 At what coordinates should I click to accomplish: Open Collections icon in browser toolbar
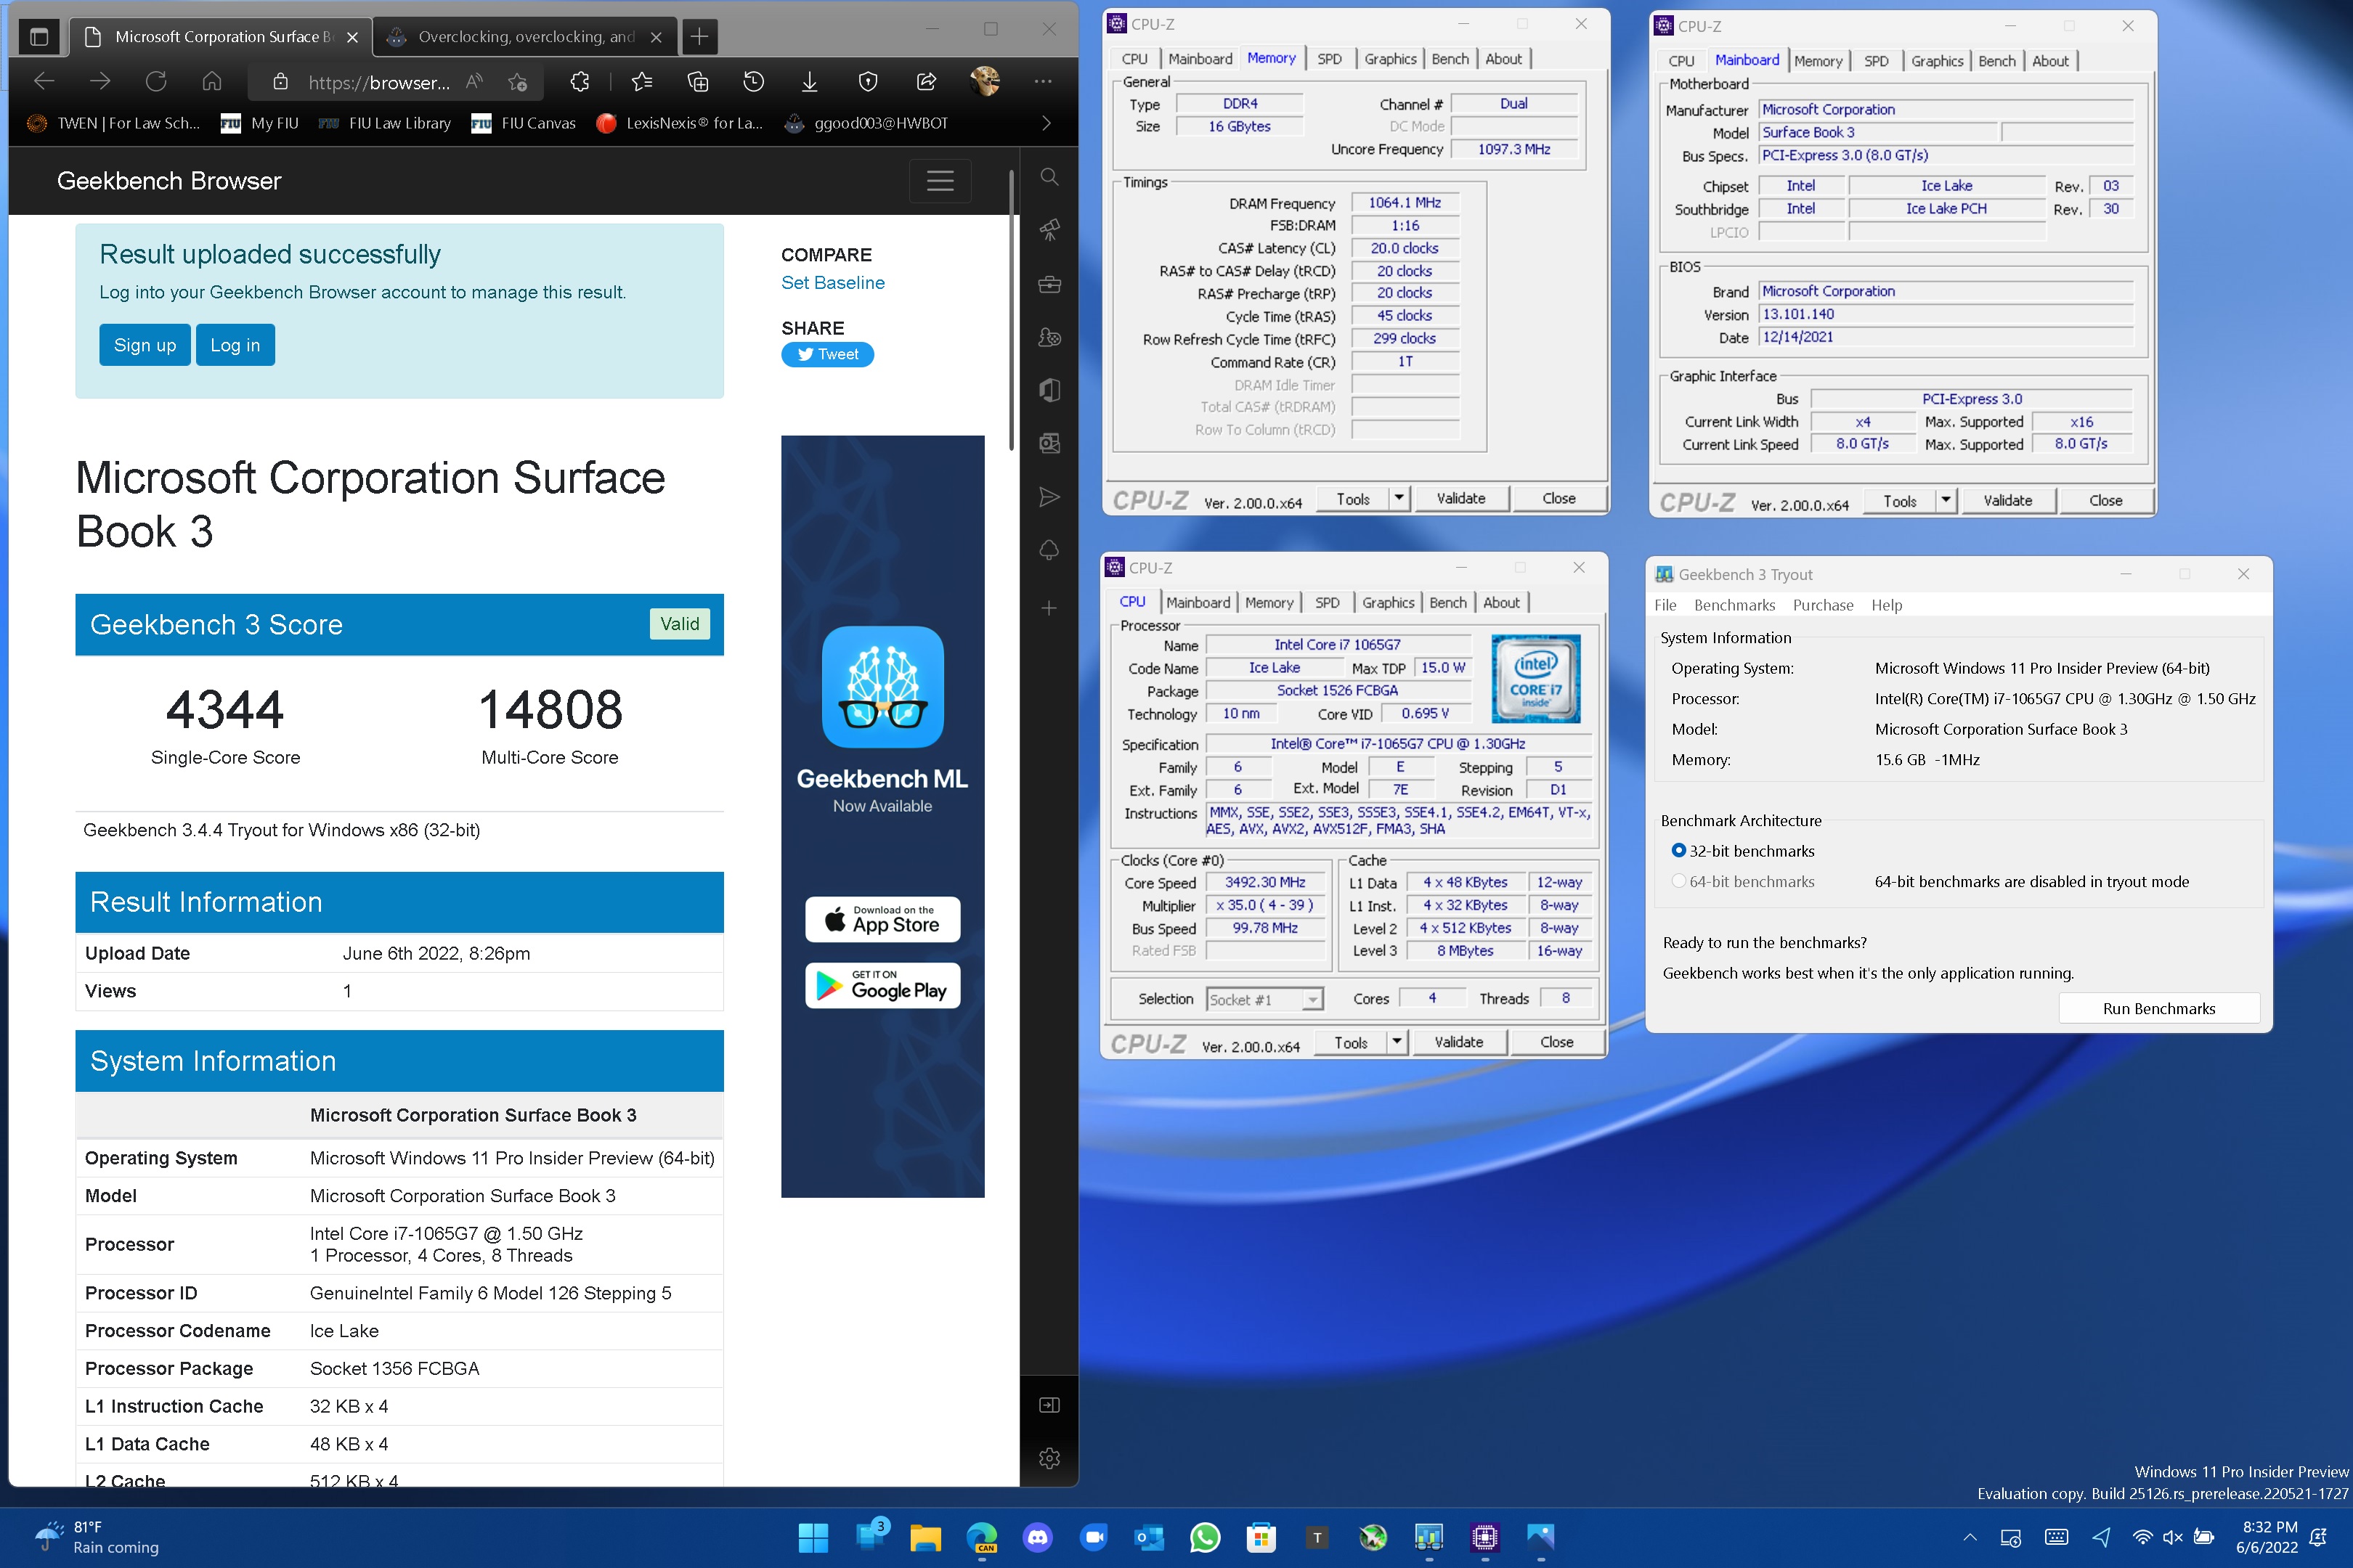click(699, 82)
